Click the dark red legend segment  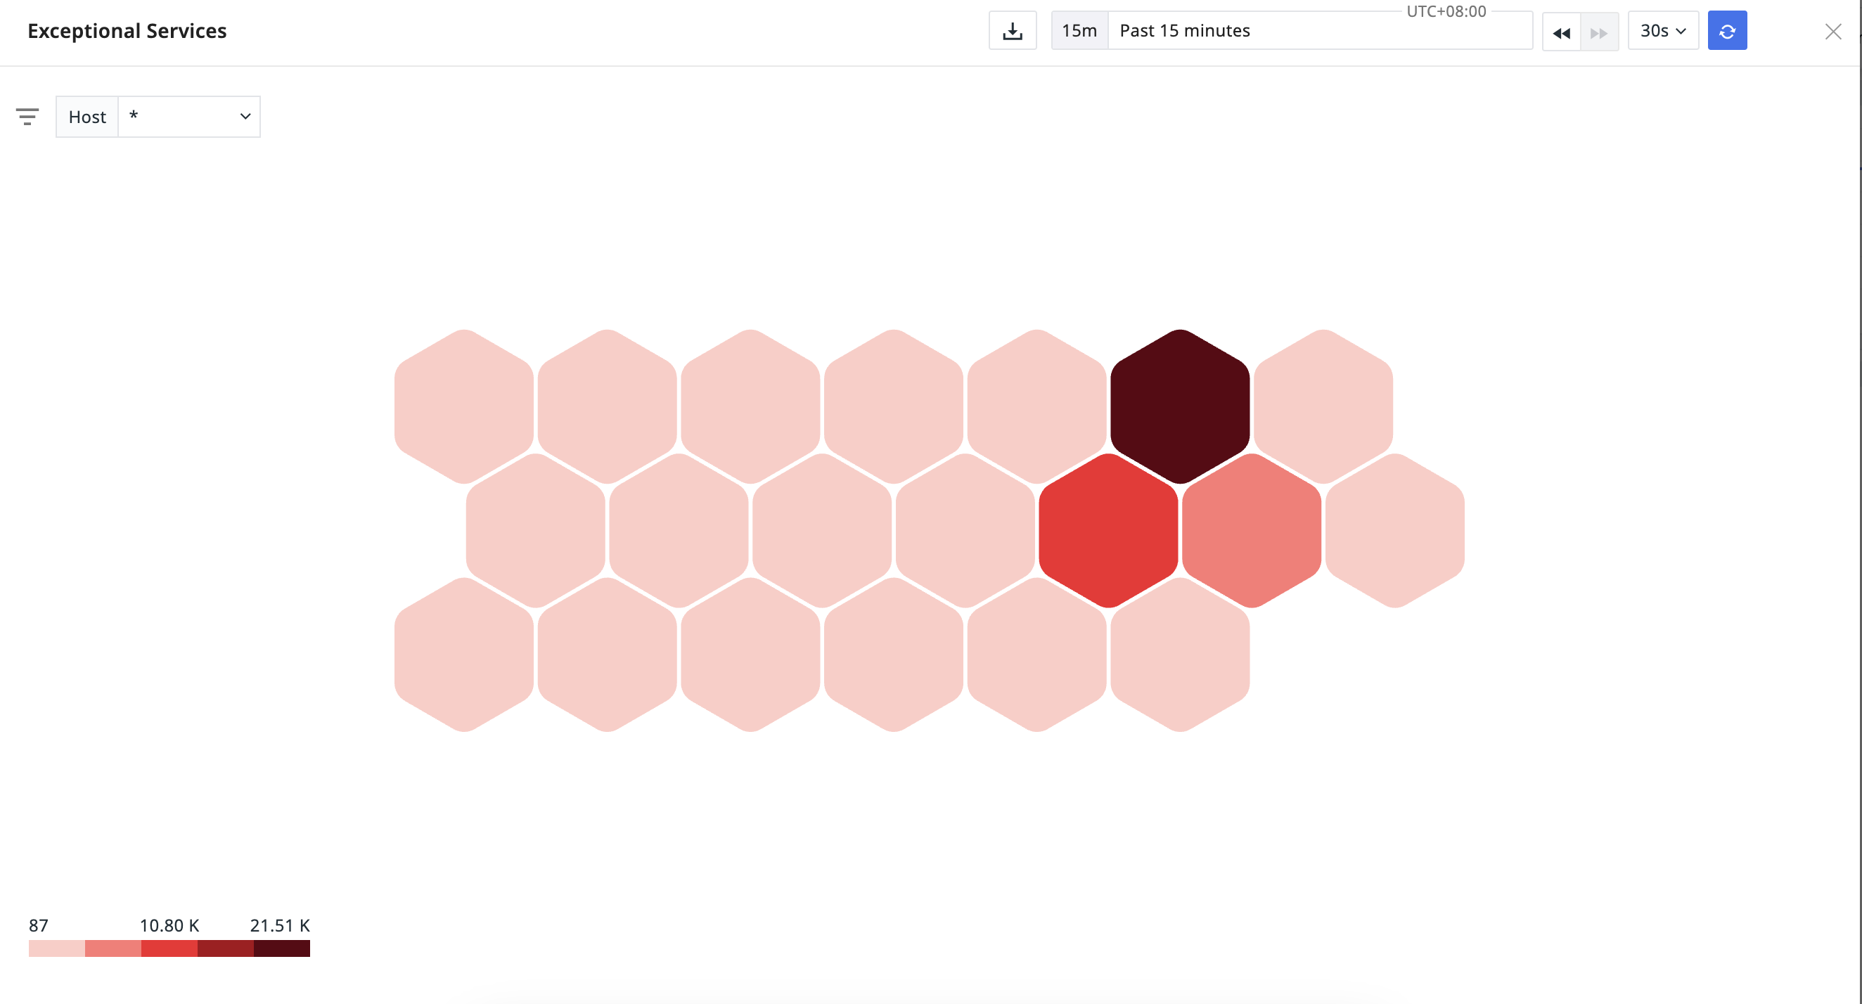pyautogui.click(x=226, y=948)
